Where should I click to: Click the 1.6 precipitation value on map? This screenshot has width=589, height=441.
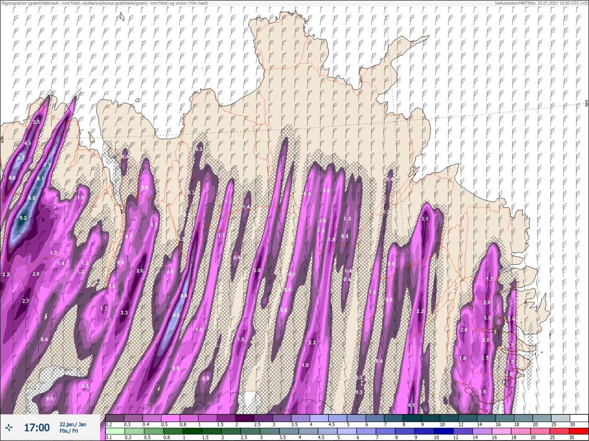tap(81, 197)
